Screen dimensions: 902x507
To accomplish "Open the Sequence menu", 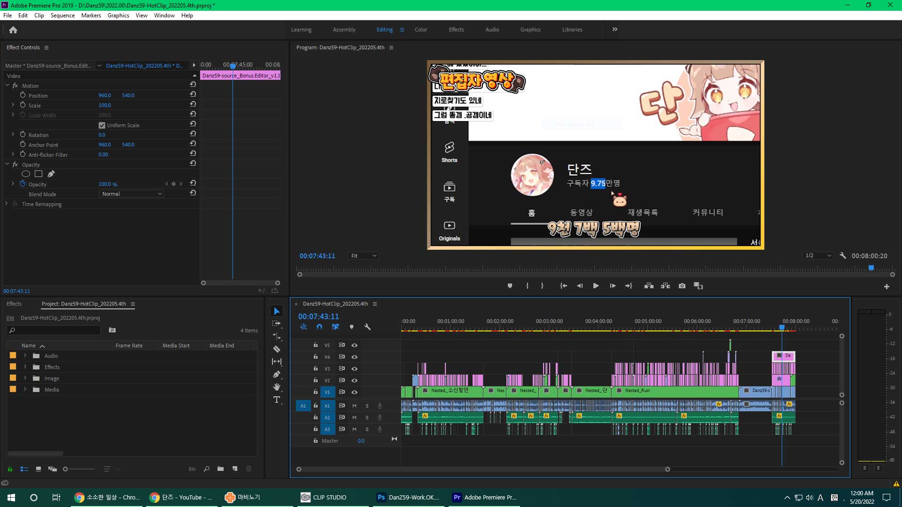I will click(62, 15).
